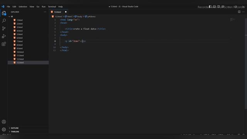Viewport: 247px width, 139px height.
Task: Open the View menu
Action: pos(32,7)
